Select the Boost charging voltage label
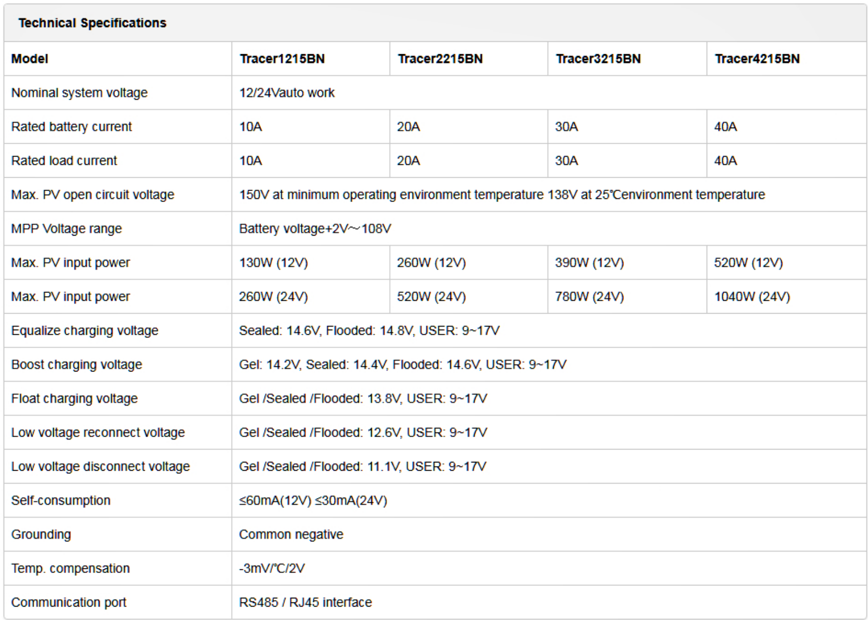This screenshot has width=868, height=620. coord(77,365)
